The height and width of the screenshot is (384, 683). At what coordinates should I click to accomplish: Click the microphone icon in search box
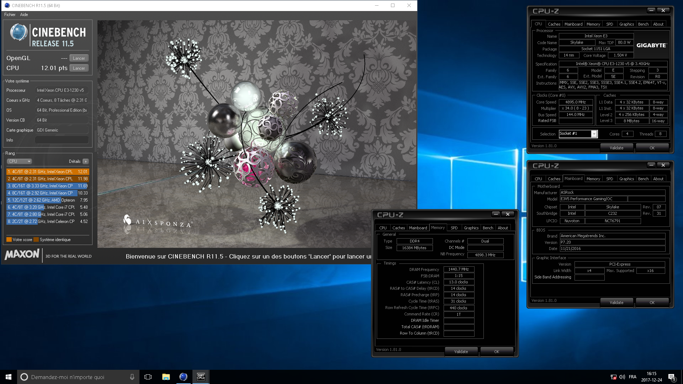(x=132, y=377)
